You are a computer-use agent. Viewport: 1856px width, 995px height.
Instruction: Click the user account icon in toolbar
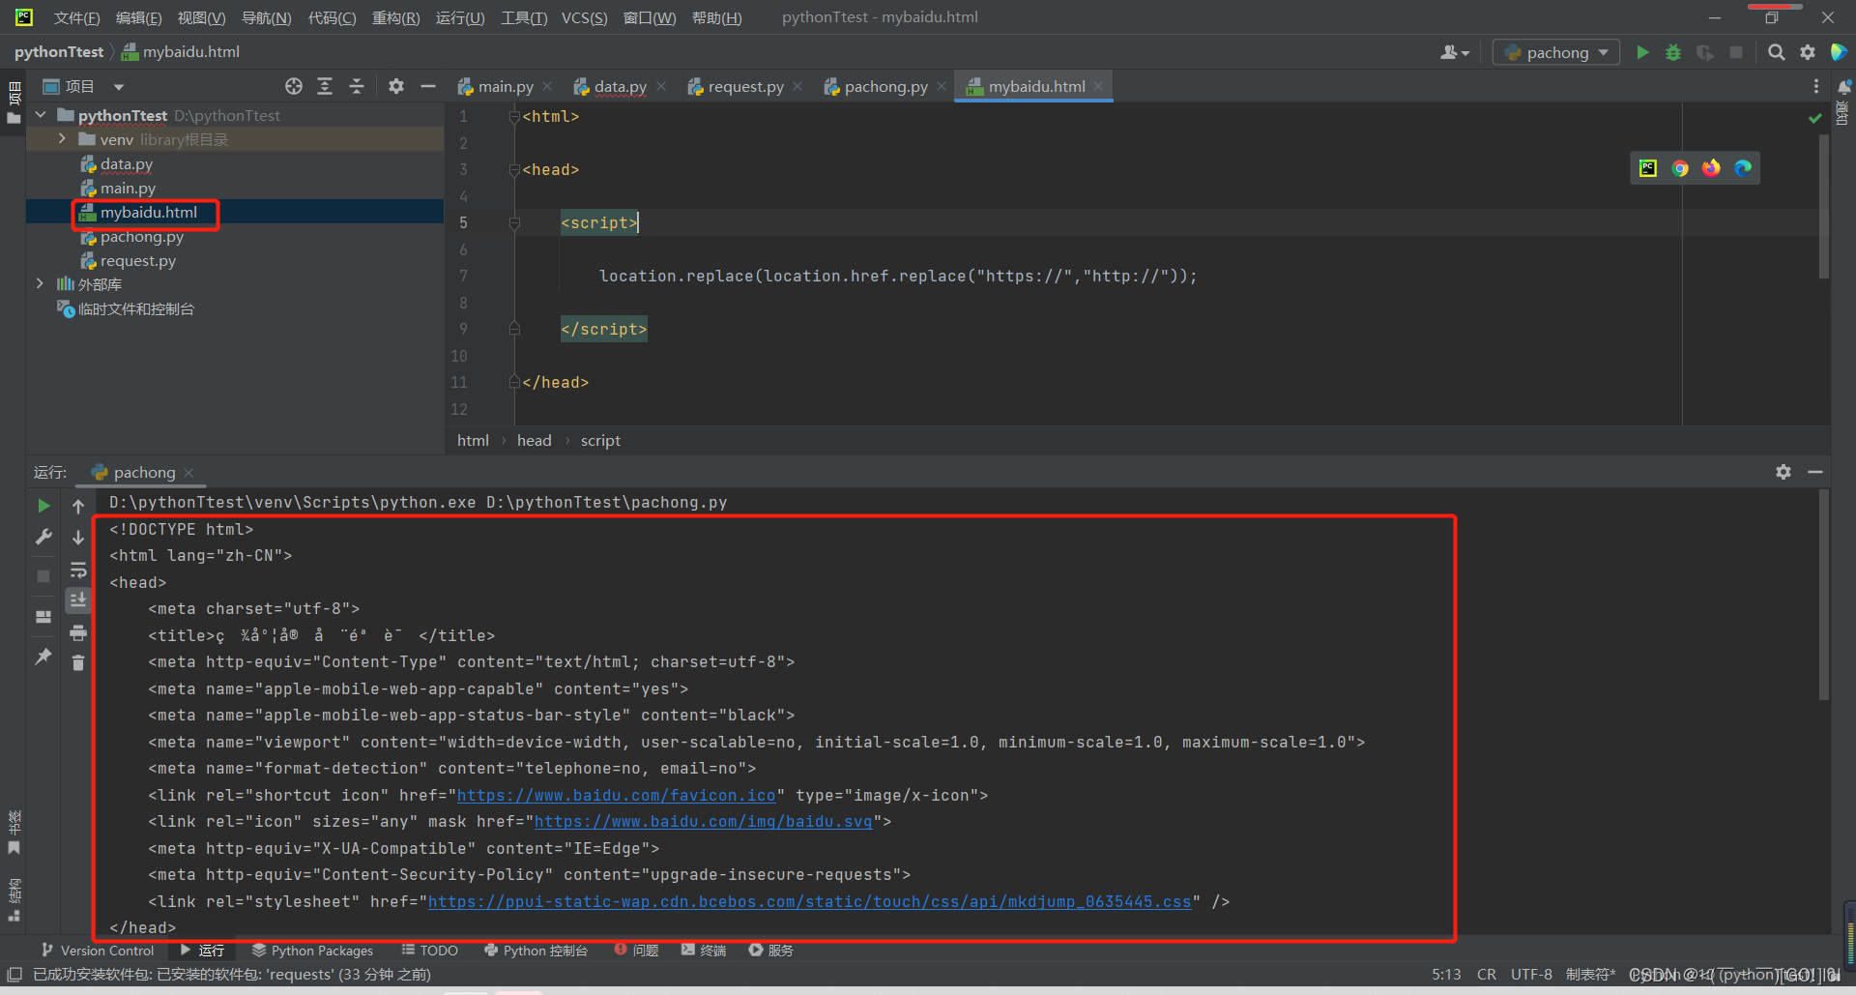(1454, 52)
